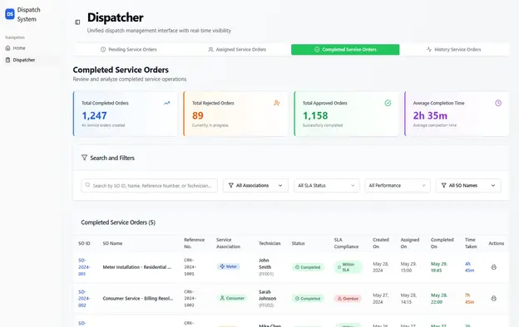This screenshot has height=327, width=519.
Task: Click the Service Association column header
Action: 228,243
